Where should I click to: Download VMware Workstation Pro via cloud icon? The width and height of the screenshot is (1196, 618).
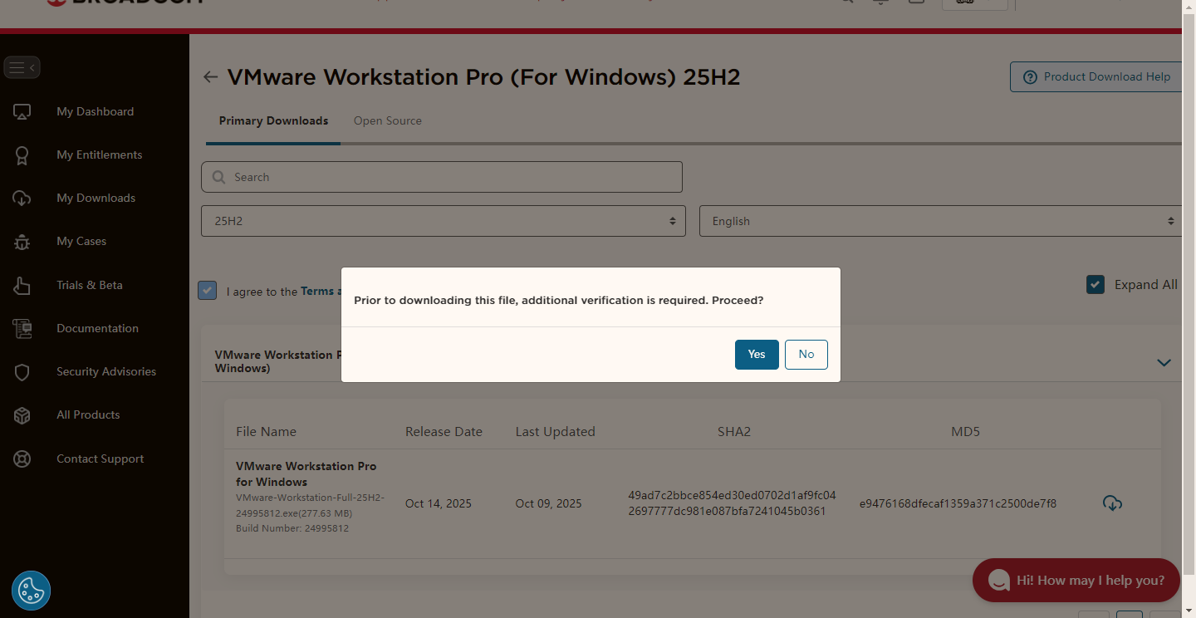pyautogui.click(x=1112, y=503)
